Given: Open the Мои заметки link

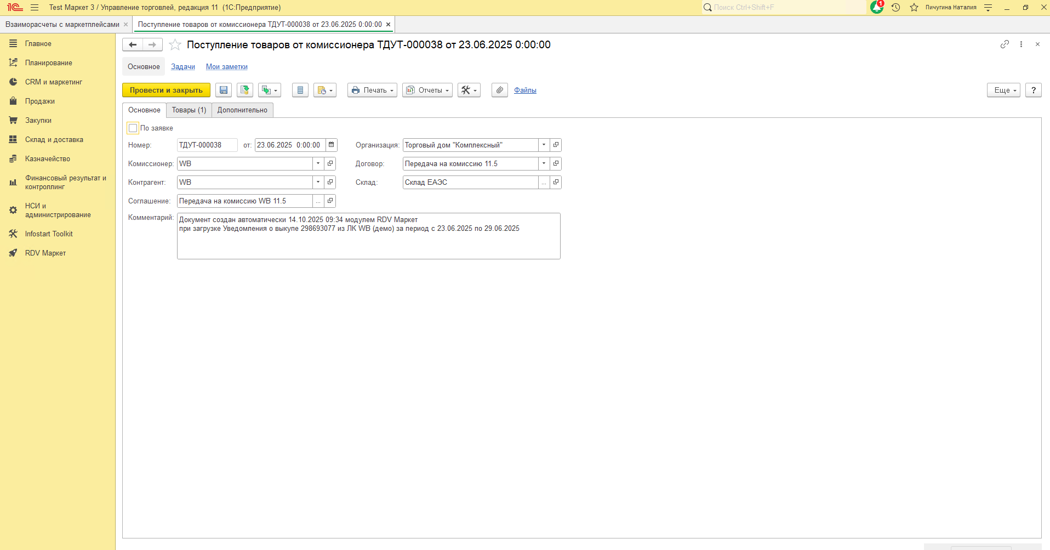Looking at the screenshot, I should (227, 67).
